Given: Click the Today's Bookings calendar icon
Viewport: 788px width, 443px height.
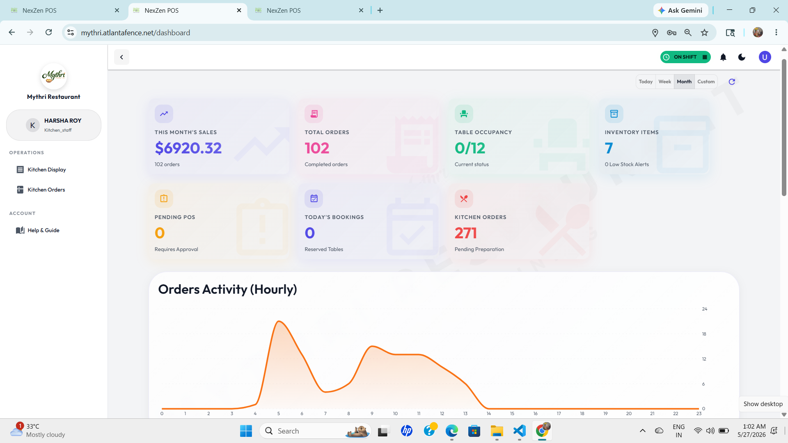Looking at the screenshot, I should click(x=314, y=199).
